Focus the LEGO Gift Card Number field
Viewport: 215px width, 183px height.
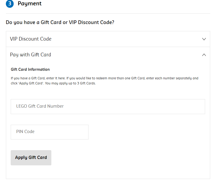tap(108, 107)
